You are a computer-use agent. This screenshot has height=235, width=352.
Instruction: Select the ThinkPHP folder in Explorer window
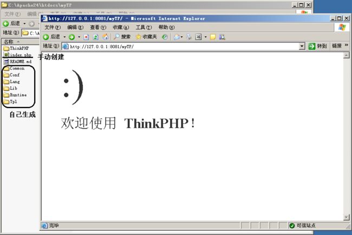(x=16, y=48)
